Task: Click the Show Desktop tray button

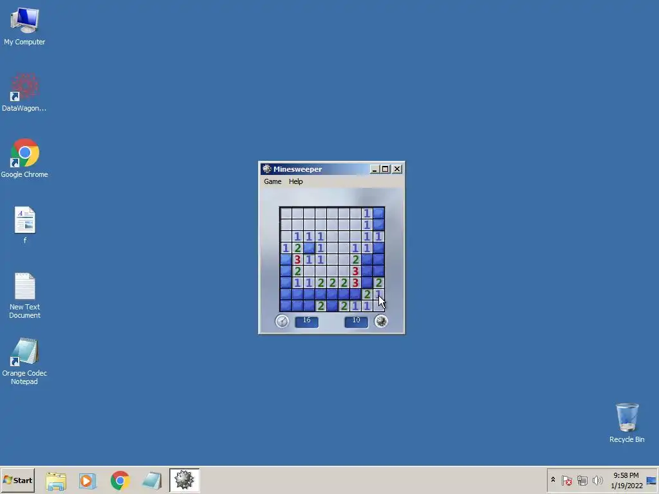Action: (651, 480)
